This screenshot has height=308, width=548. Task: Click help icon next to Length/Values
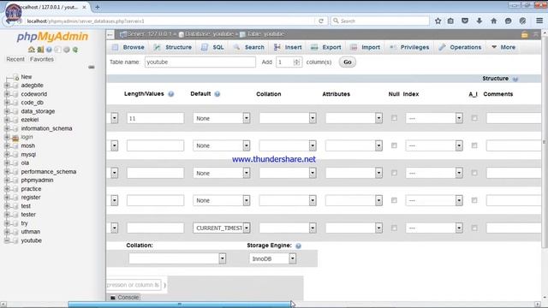point(171,94)
